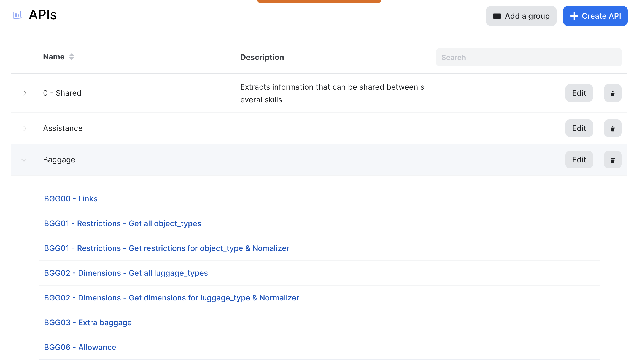Click Add a group button
Screen dimensions: 642x361
point(521,16)
